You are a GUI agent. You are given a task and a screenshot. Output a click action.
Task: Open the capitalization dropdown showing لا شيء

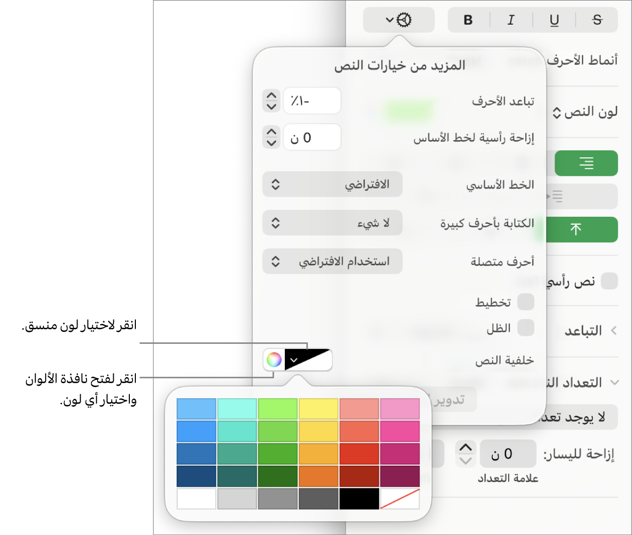pyautogui.click(x=332, y=223)
